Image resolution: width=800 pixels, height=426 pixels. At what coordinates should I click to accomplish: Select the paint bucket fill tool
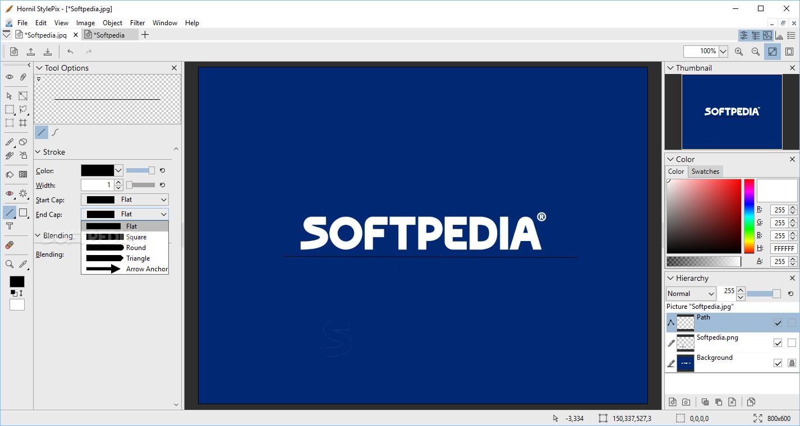click(x=10, y=174)
